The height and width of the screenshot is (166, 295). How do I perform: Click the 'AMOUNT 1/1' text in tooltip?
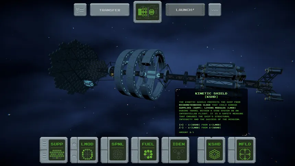[187, 132]
